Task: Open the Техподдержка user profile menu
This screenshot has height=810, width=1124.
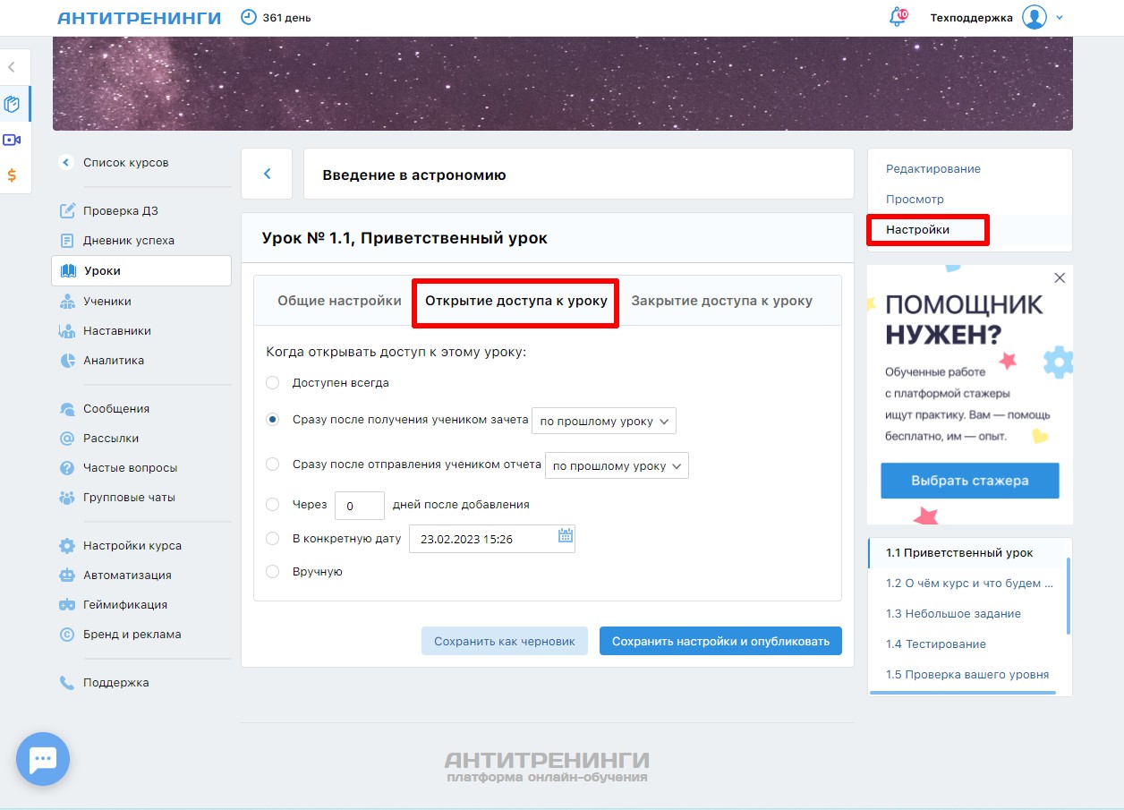Action: (x=997, y=18)
